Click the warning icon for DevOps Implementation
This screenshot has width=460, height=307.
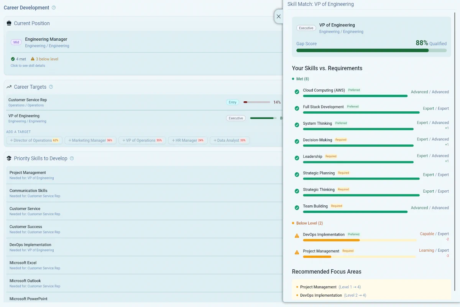point(297,236)
